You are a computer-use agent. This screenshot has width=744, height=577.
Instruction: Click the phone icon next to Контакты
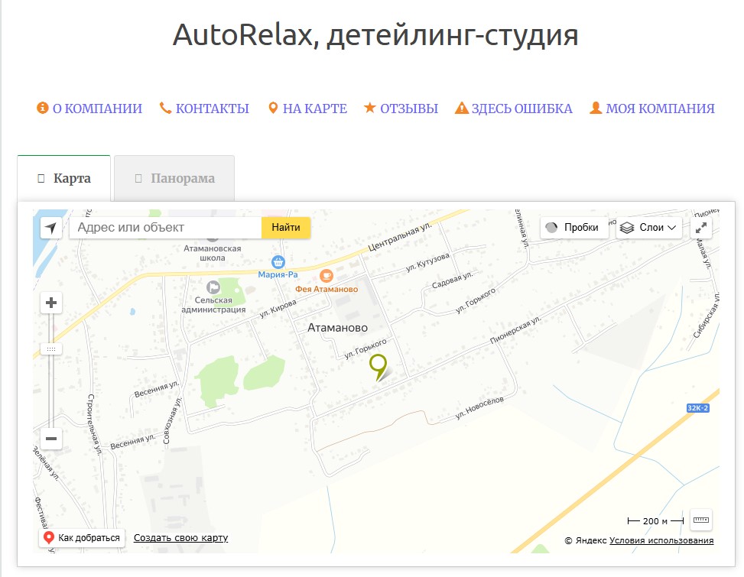pos(165,108)
